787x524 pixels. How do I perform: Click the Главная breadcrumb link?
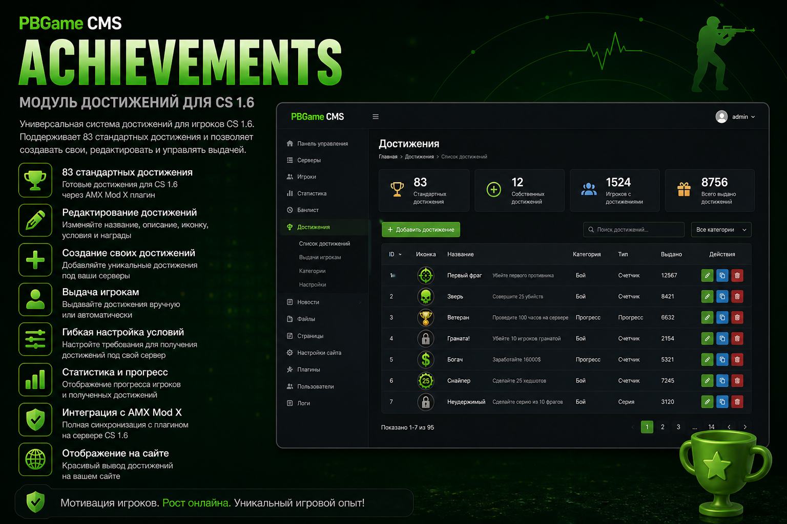[x=388, y=157]
